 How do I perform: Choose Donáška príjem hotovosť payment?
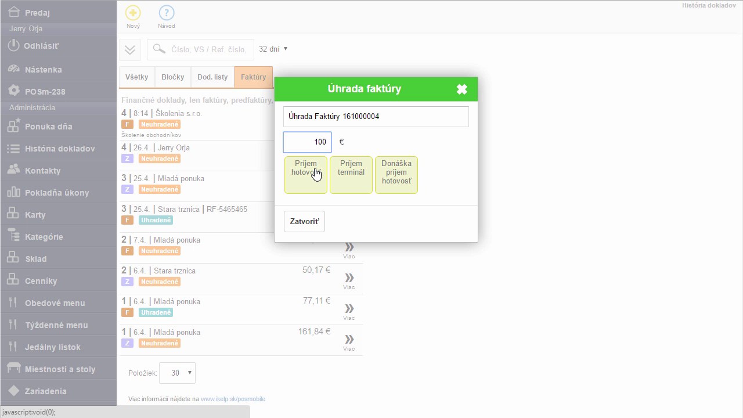pyautogui.click(x=396, y=175)
